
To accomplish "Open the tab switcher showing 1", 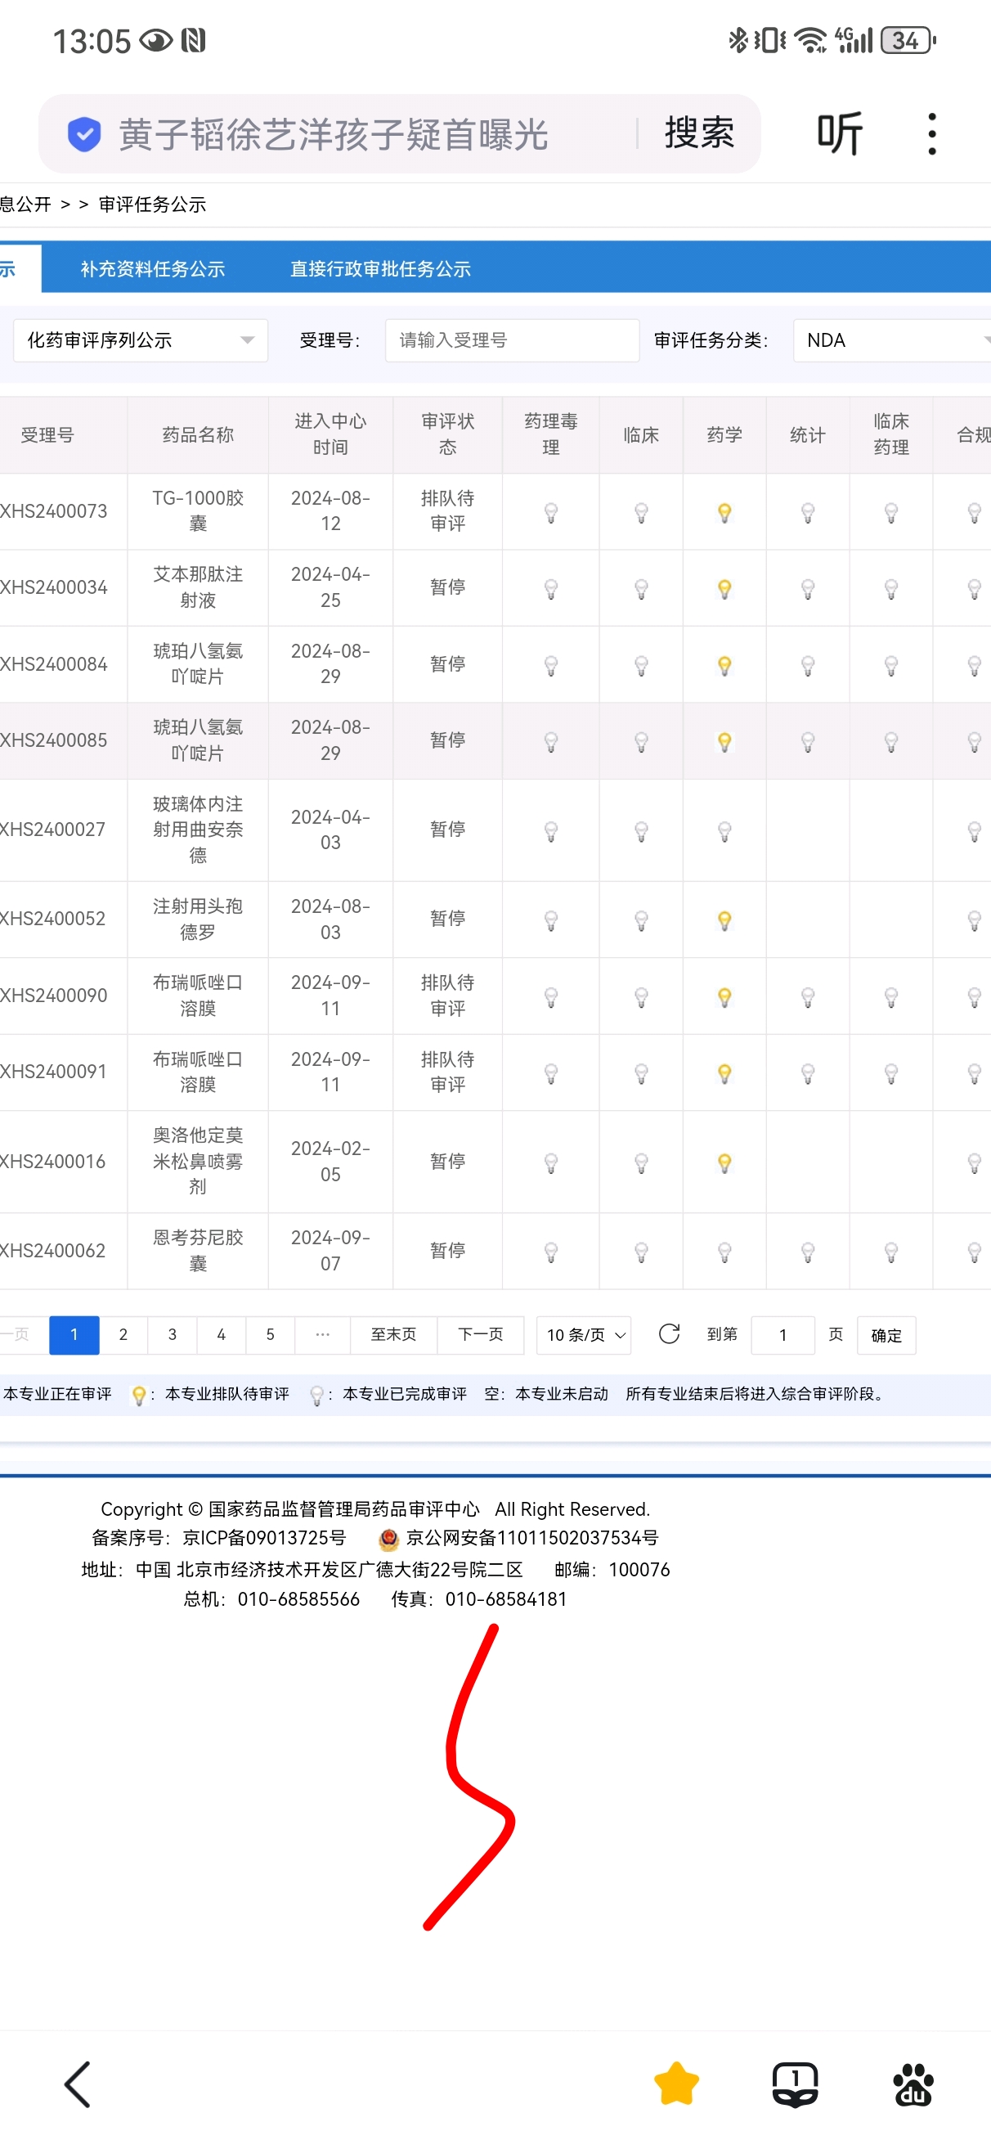I will [x=795, y=2085].
